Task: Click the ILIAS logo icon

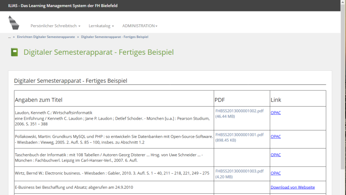Action: (x=14, y=23)
